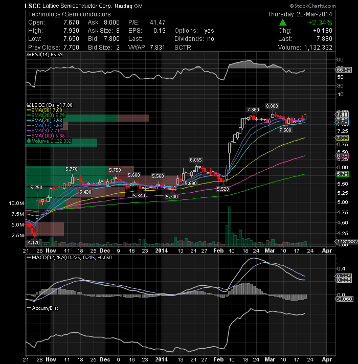
Task: Select the Open value 7.670
Action: coord(71,22)
